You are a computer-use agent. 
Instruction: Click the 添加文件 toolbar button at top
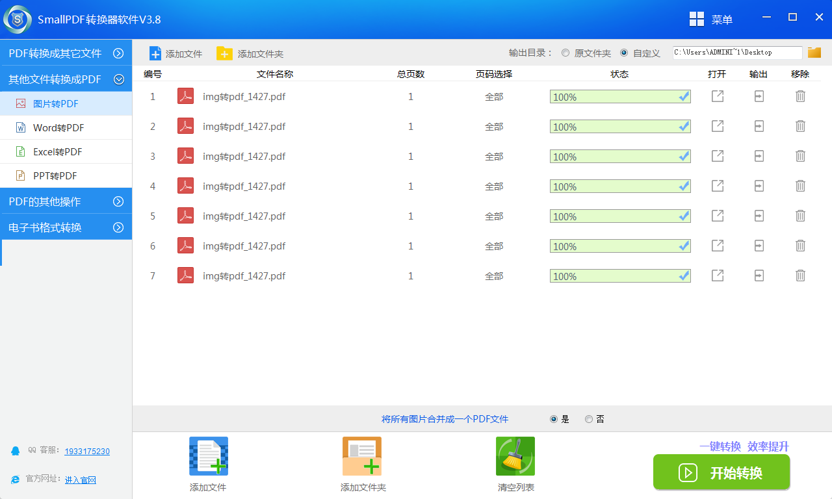pos(176,53)
